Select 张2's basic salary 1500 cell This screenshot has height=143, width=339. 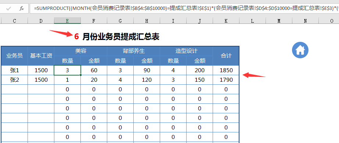click(x=41, y=80)
